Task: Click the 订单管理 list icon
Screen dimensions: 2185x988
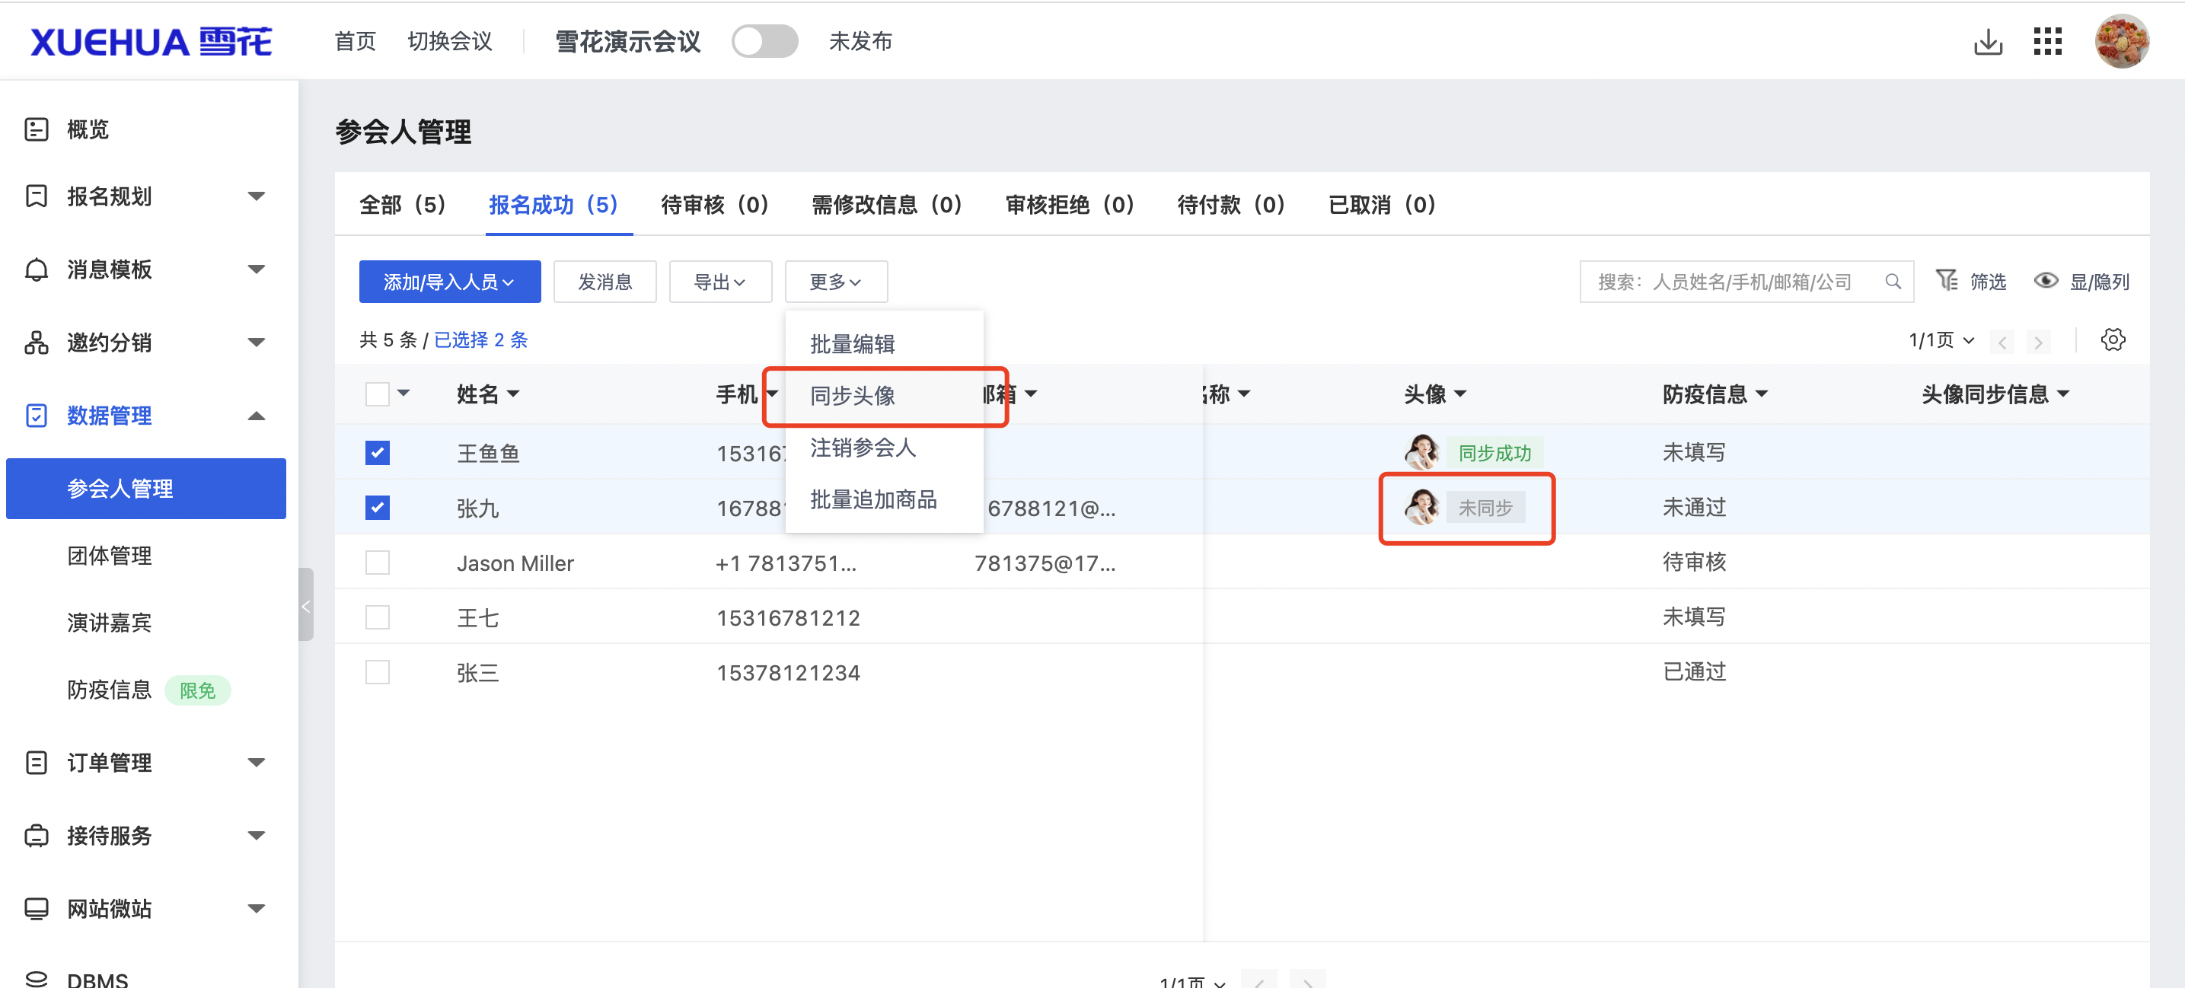Action: pyautogui.click(x=37, y=763)
